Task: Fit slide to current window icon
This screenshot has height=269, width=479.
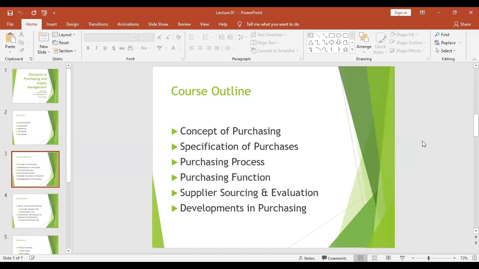Action: 475,258
